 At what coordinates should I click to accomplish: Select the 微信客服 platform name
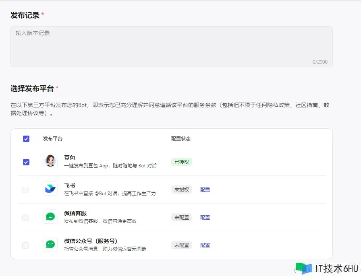(75, 213)
